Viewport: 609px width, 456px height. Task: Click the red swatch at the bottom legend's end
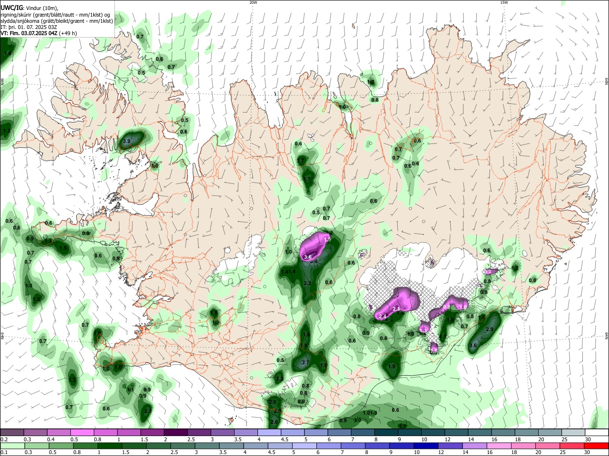tap(596, 446)
